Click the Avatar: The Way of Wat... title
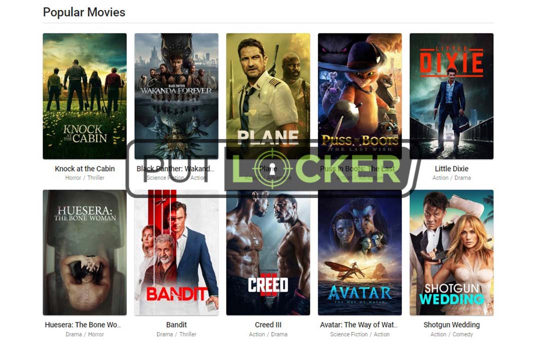The height and width of the screenshot is (340, 540). [359, 325]
